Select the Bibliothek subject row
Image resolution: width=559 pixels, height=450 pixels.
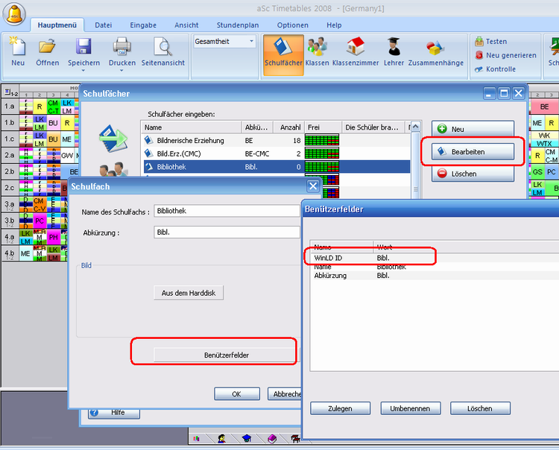coord(277,167)
